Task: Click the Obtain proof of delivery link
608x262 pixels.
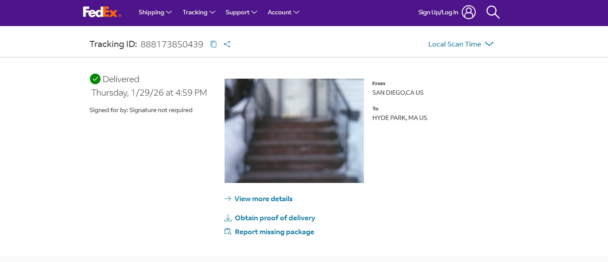Action: pos(275,218)
